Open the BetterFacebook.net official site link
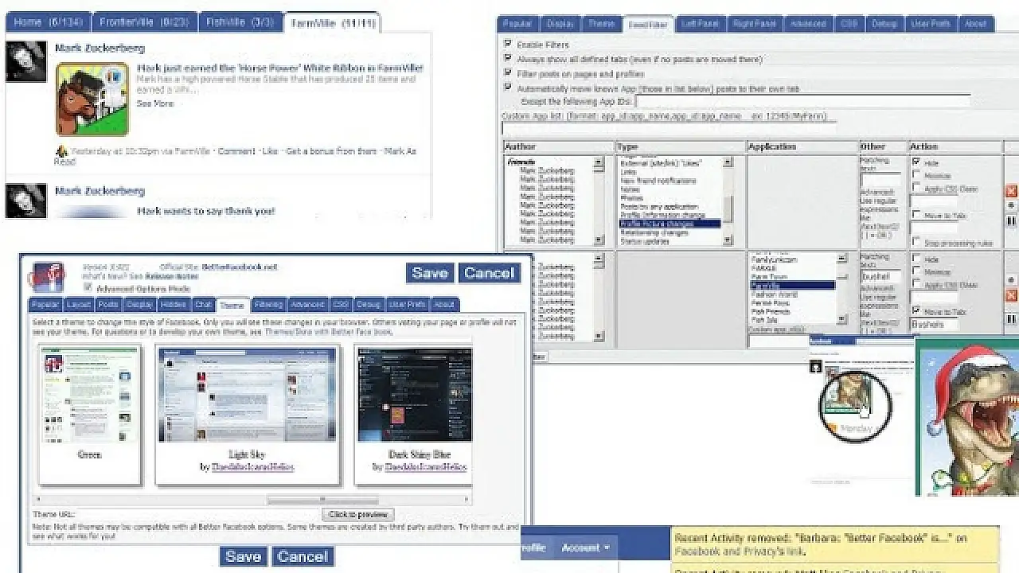 tap(240, 267)
